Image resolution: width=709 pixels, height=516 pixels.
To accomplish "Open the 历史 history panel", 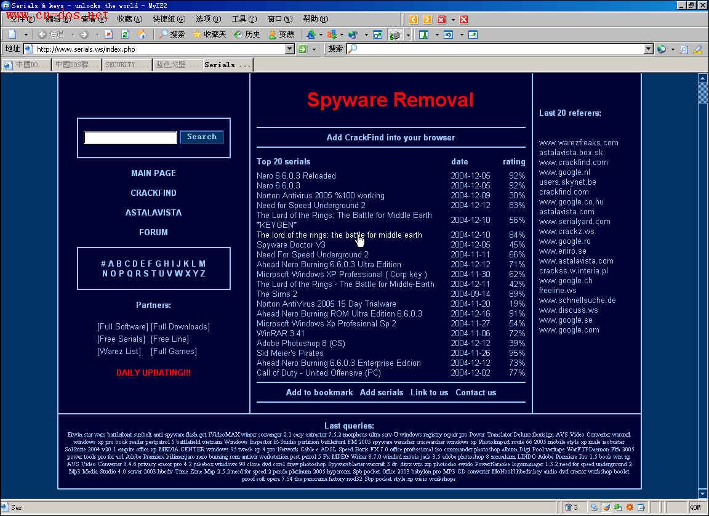I will 247,34.
